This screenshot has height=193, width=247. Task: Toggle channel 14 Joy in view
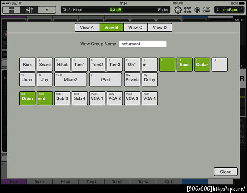(x=45, y=79)
